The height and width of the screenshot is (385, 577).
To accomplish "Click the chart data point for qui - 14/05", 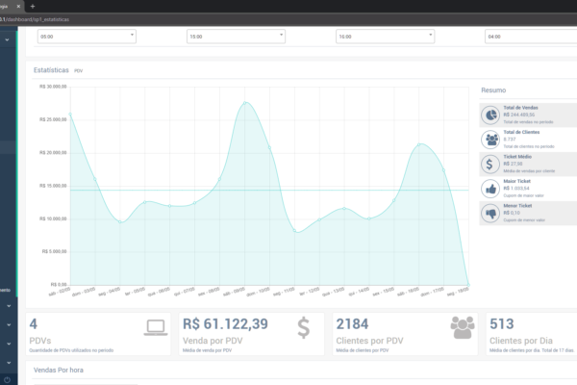I will point(369,218).
